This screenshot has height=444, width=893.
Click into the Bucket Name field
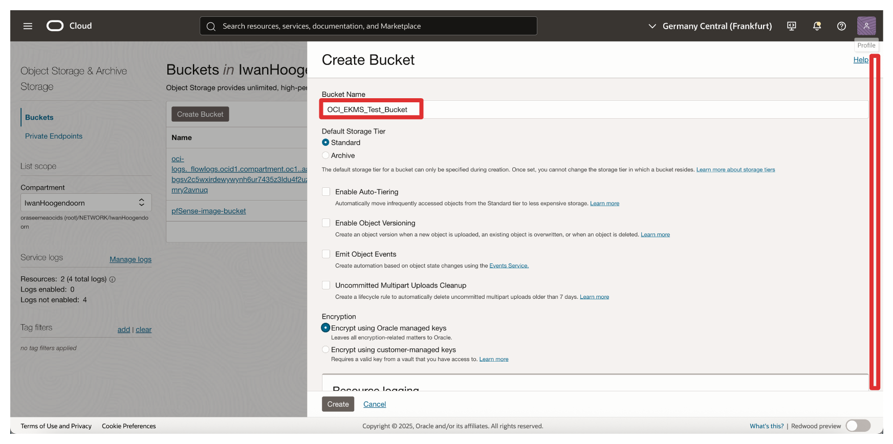(x=594, y=109)
